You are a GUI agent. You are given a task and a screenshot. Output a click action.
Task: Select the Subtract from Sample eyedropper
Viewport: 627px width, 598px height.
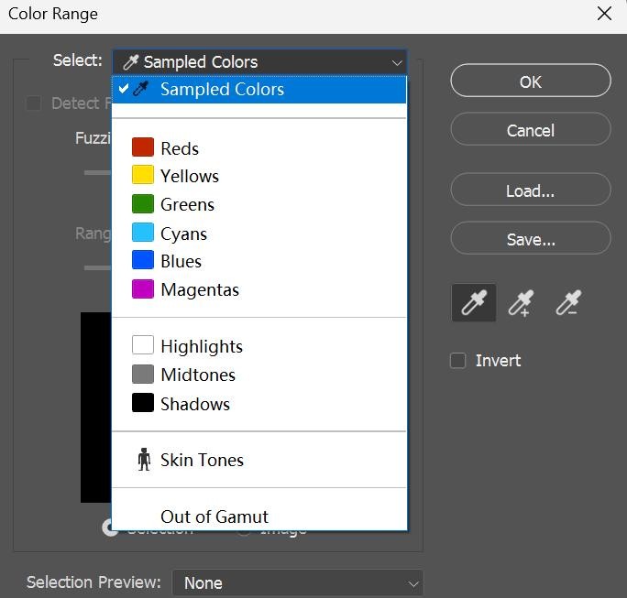pyautogui.click(x=568, y=303)
